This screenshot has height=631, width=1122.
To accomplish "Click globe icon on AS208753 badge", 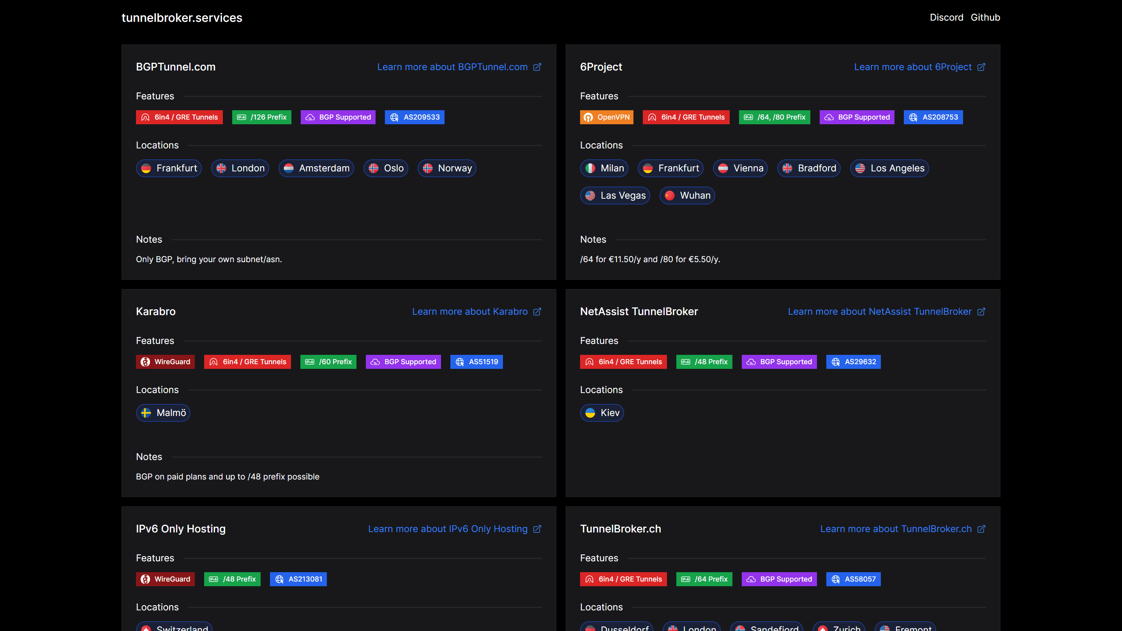I will pyautogui.click(x=913, y=118).
